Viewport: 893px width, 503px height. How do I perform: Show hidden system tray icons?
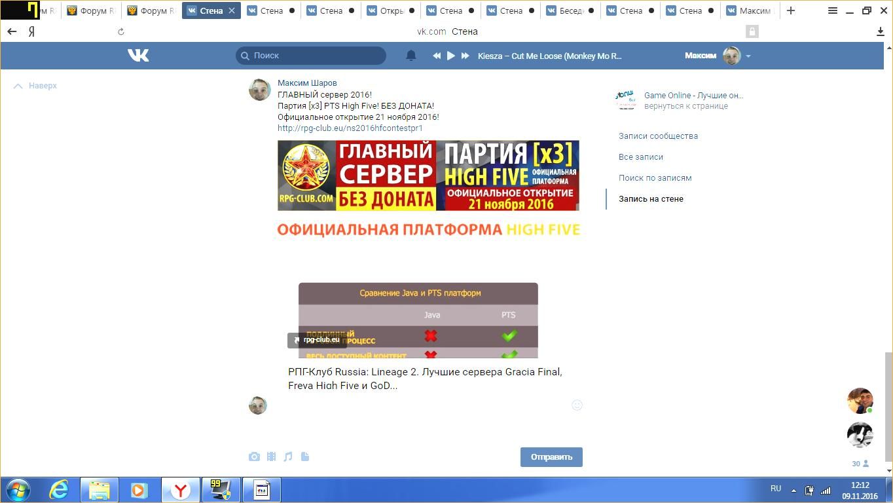click(x=793, y=490)
